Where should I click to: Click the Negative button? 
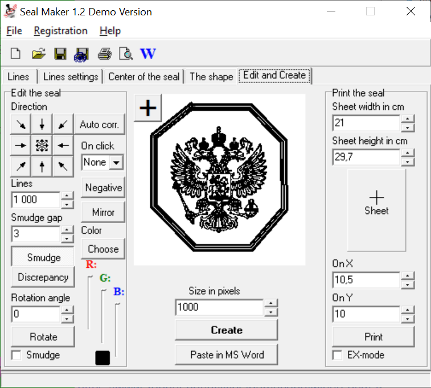click(104, 188)
